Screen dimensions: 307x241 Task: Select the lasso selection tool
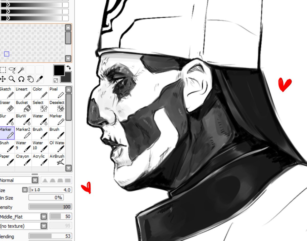[12, 70]
